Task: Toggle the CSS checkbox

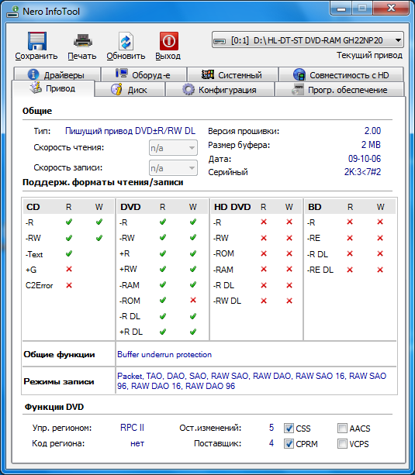Action: tap(289, 428)
